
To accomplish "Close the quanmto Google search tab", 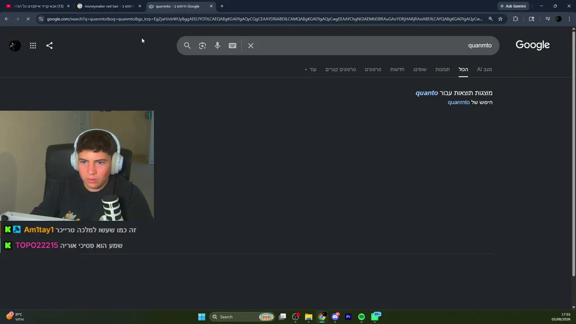I will coord(211,6).
